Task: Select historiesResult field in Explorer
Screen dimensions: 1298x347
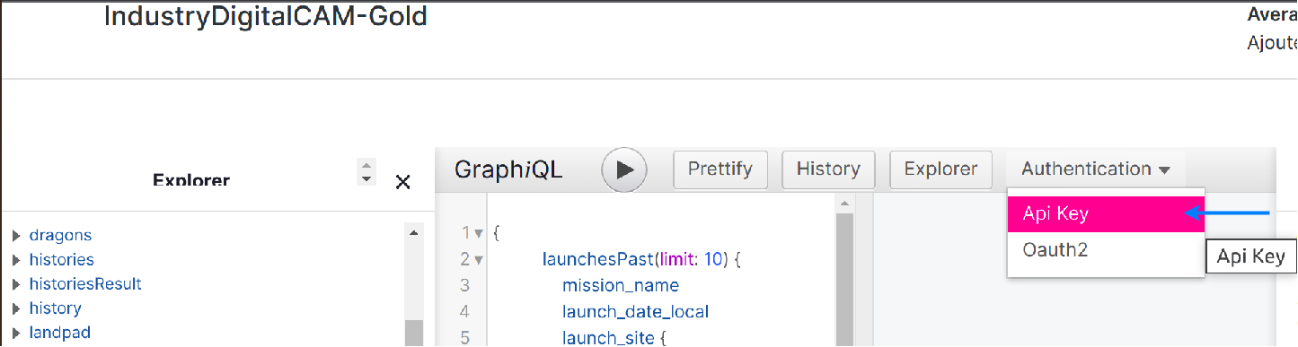Action: click(85, 284)
